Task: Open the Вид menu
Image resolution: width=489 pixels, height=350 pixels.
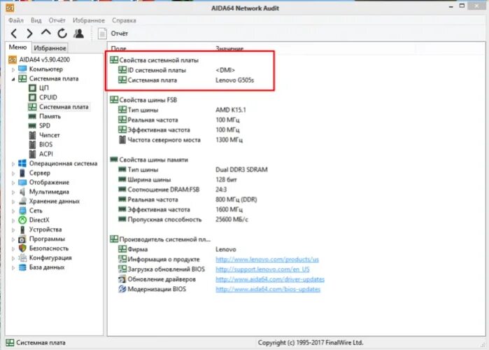Action: click(x=36, y=20)
